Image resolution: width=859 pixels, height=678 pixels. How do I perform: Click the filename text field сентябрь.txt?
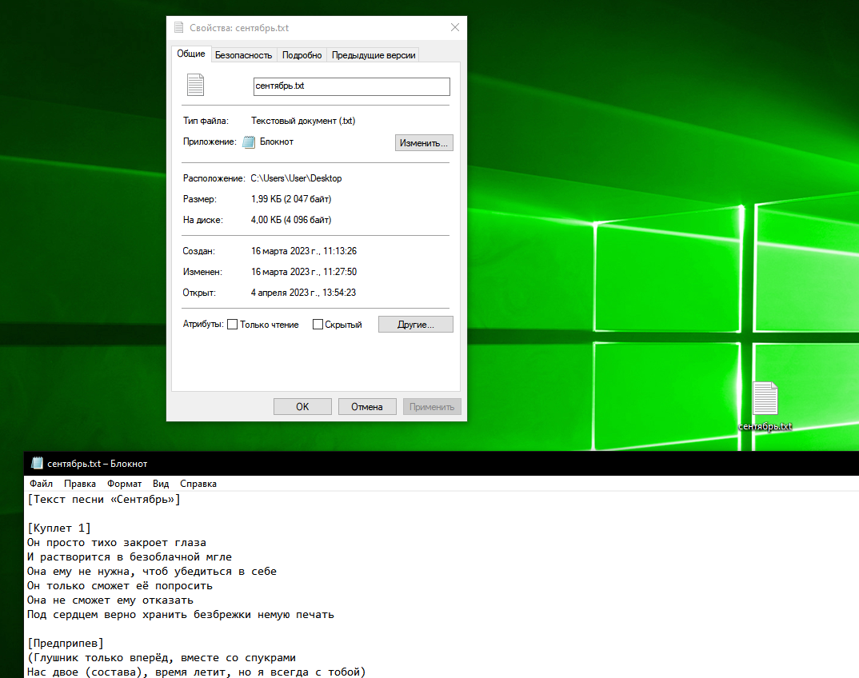pos(351,86)
